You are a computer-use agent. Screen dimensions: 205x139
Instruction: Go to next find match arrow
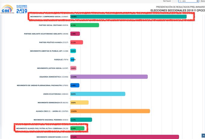(176, 1)
